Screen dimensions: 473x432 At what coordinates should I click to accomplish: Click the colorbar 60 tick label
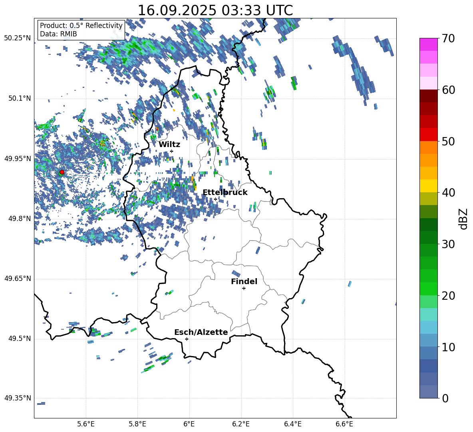[x=448, y=90]
